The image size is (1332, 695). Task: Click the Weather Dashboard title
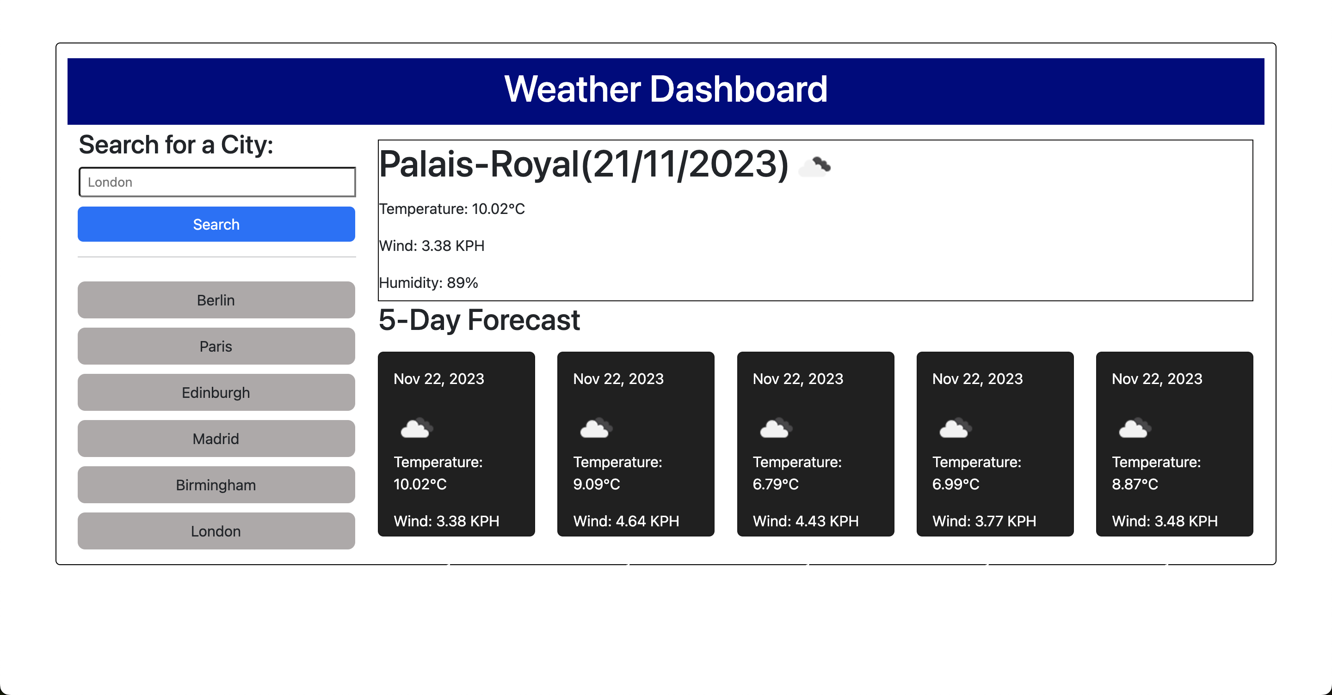pyautogui.click(x=666, y=89)
